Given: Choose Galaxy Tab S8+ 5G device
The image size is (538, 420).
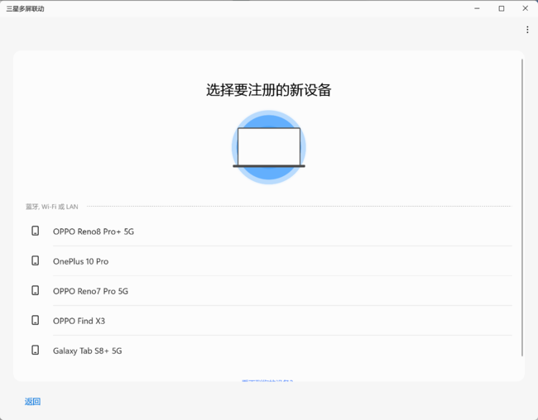Looking at the screenshot, I should tap(269, 351).
